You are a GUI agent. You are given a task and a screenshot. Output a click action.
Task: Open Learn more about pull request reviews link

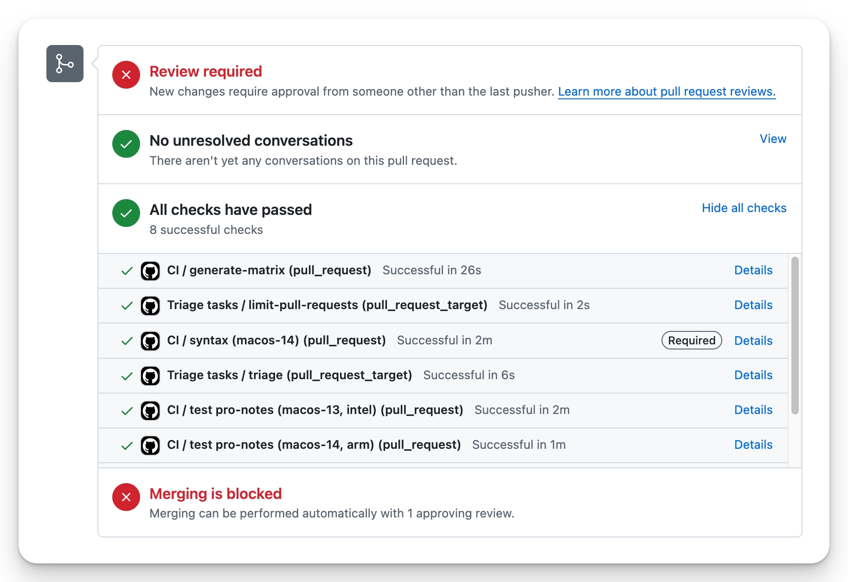click(x=666, y=91)
